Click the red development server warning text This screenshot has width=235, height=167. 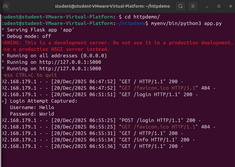point(118,43)
